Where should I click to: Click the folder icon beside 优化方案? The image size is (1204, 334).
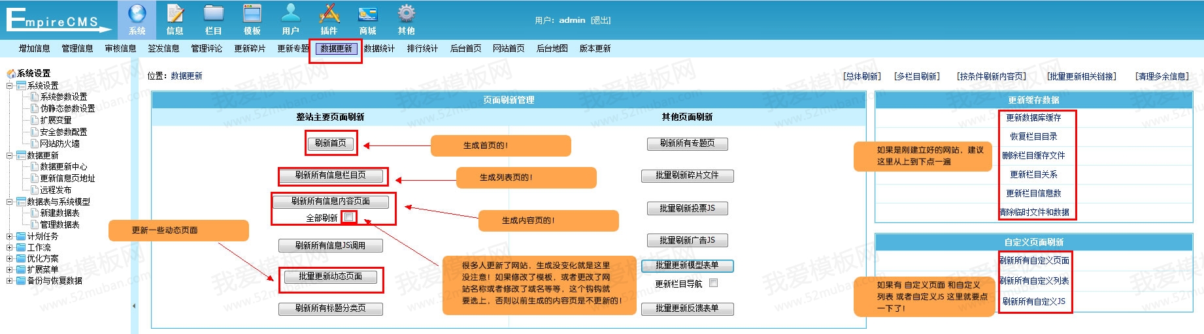(21, 258)
